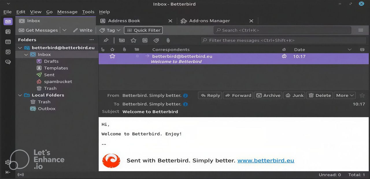Sort by the read status column header

pos(137,50)
